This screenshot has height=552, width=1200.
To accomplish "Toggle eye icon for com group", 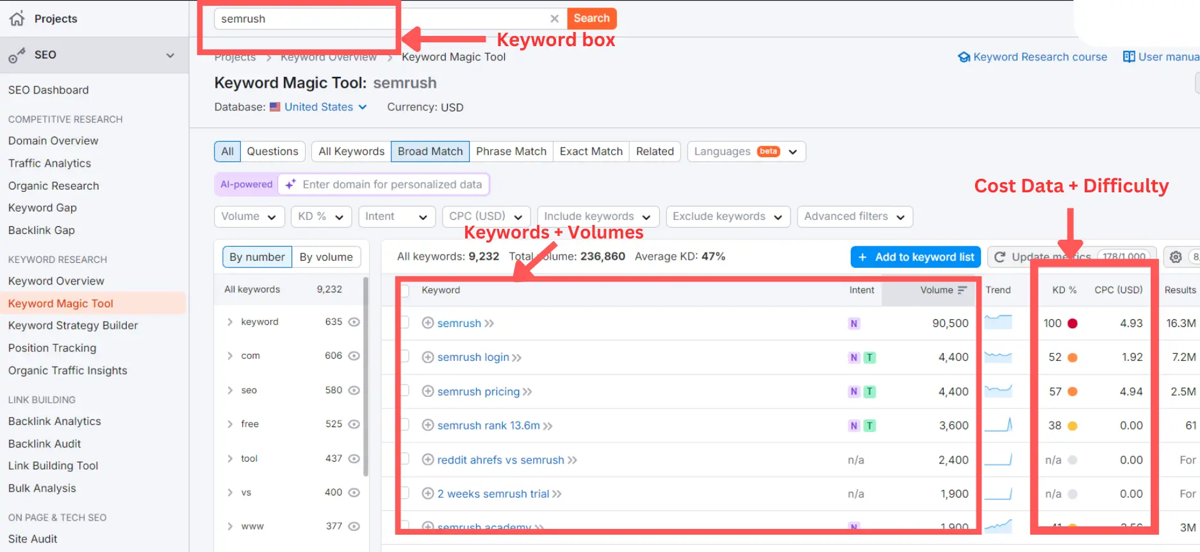I will point(354,356).
